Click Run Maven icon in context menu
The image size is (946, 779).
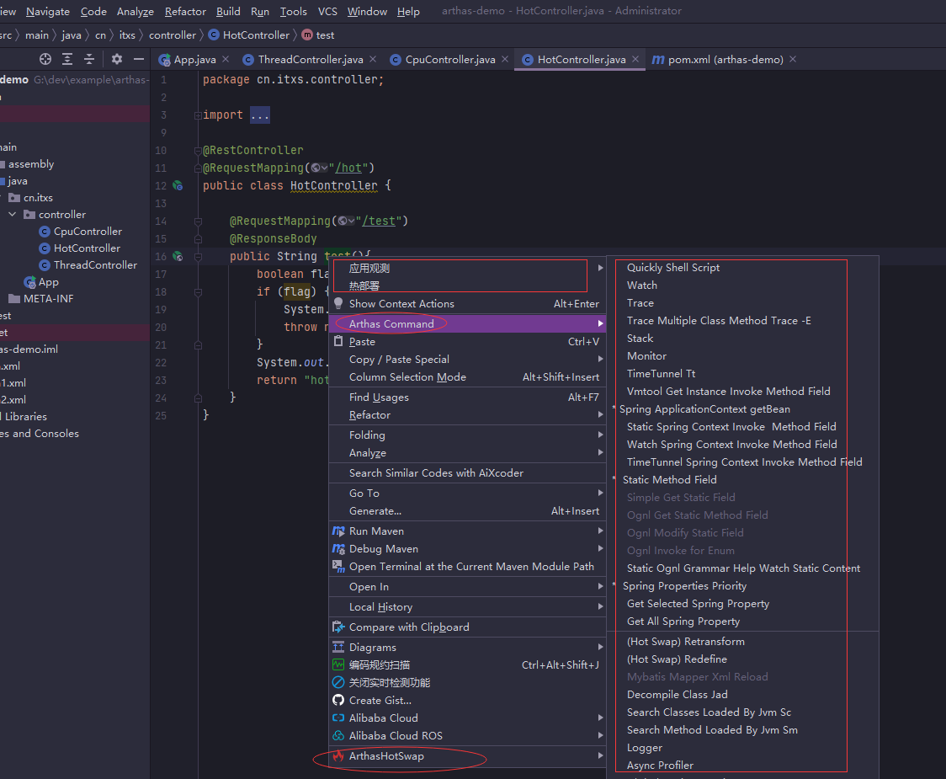pos(338,531)
